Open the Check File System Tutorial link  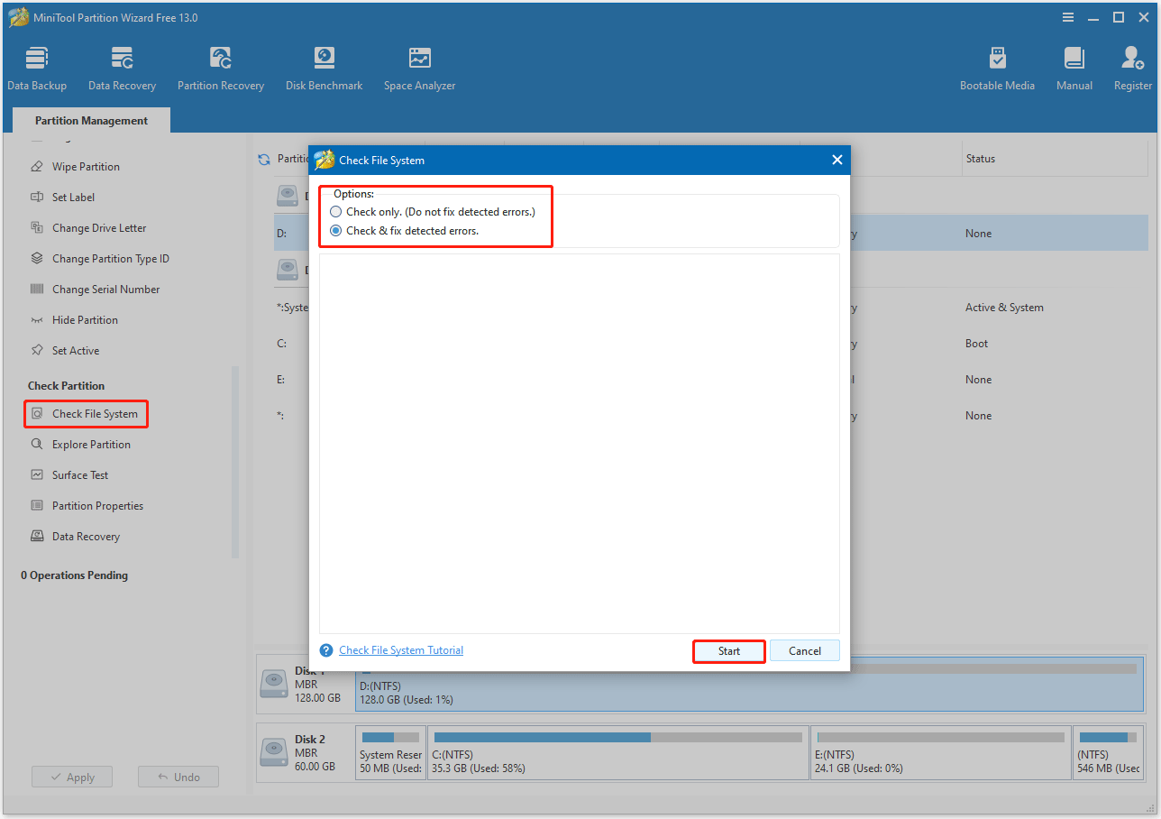tap(400, 649)
